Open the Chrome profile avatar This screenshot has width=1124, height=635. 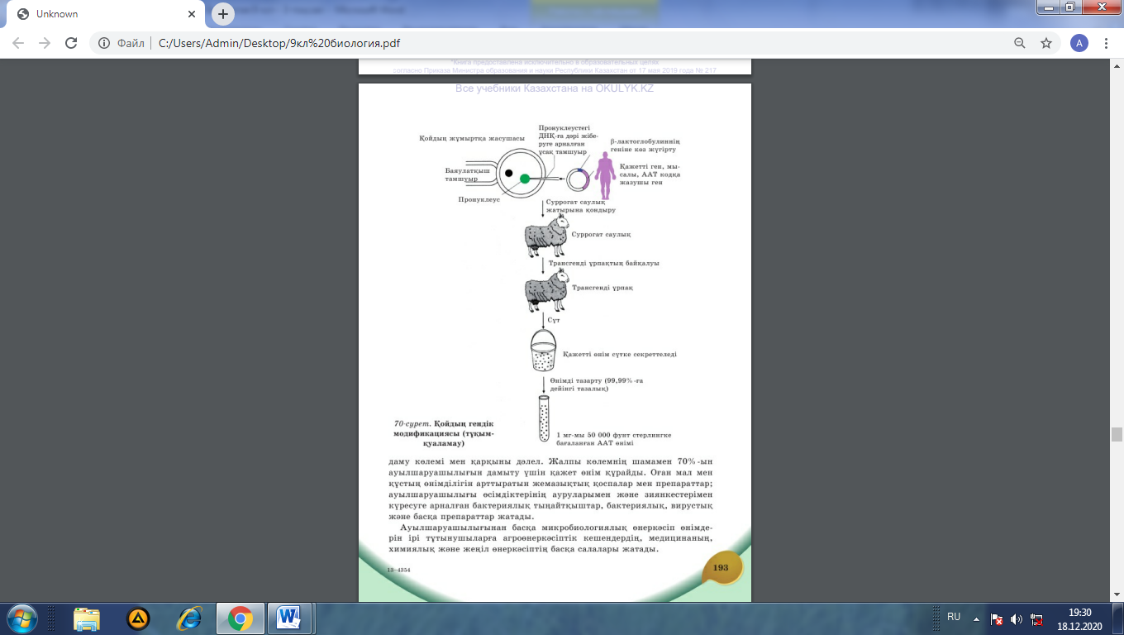[1079, 43]
